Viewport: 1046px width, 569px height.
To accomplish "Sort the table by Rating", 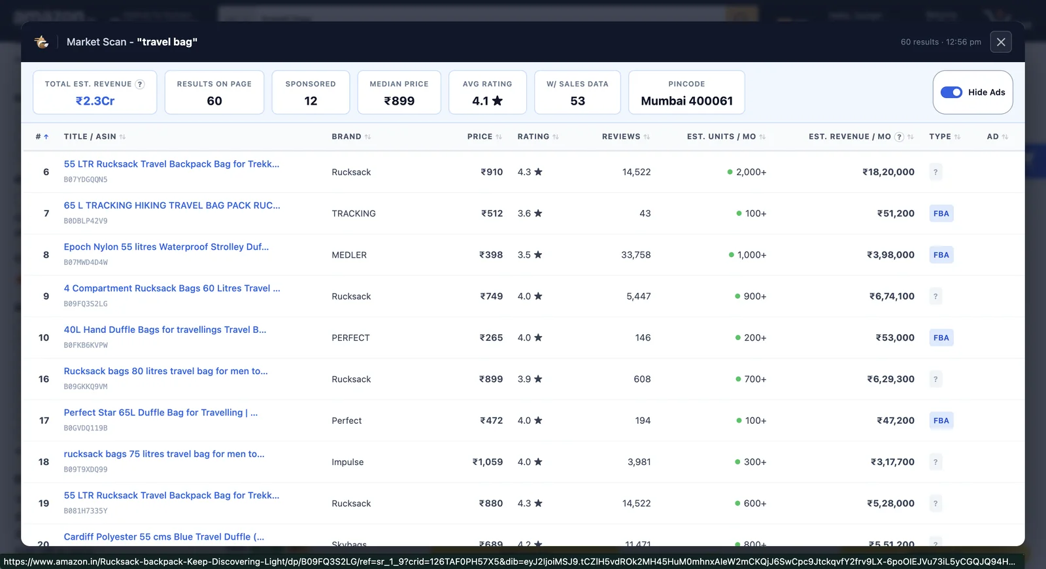I will [538, 137].
